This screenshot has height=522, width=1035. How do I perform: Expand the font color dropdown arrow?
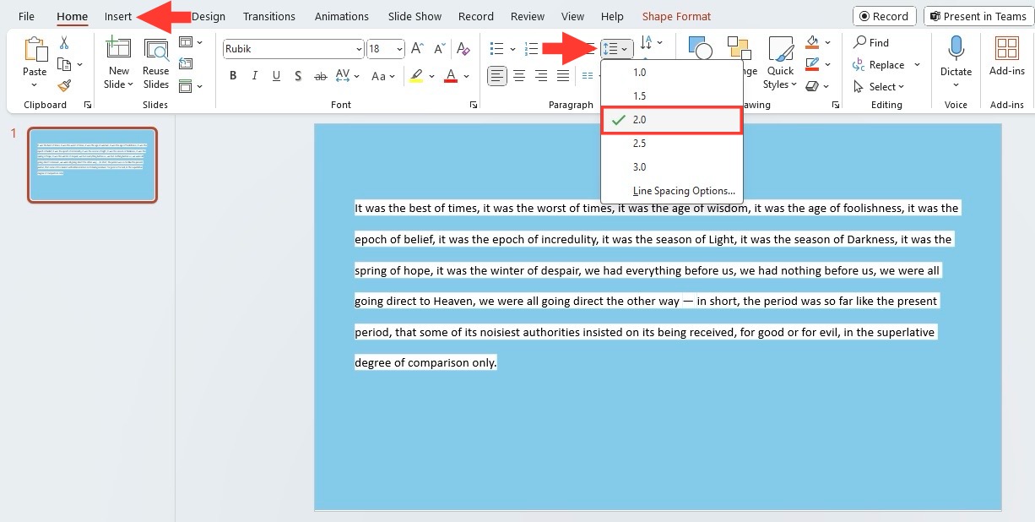tap(468, 76)
